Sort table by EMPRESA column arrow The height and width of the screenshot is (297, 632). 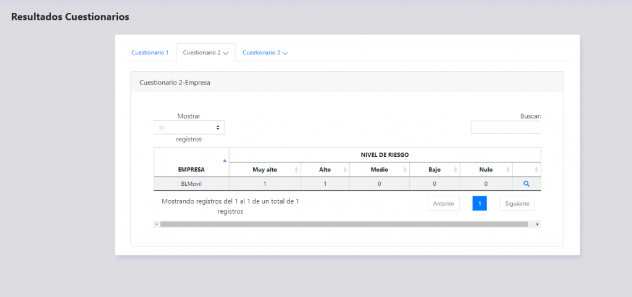click(x=224, y=161)
